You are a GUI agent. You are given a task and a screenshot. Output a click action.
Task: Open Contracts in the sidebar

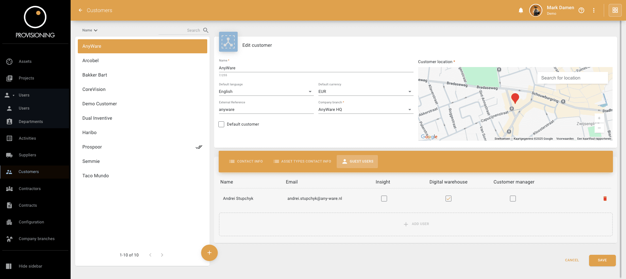[35, 205]
